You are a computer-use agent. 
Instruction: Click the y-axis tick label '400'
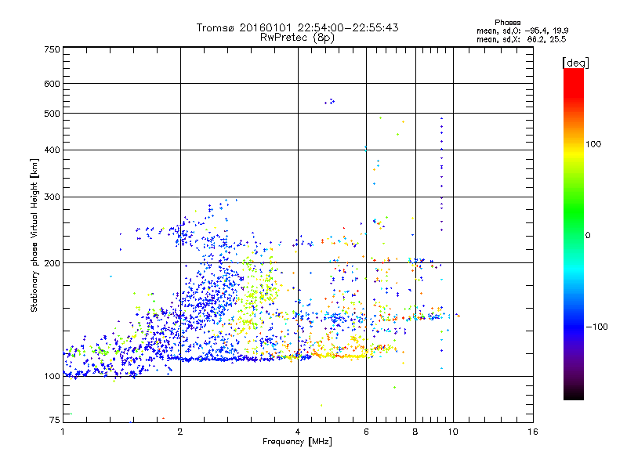coord(52,150)
